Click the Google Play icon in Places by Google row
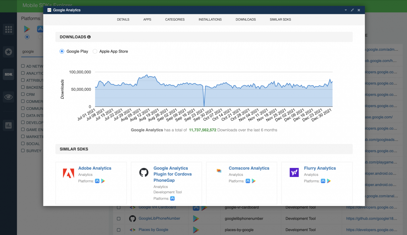Viewport: 407px width, 235px height. pyautogui.click(x=196, y=230)
